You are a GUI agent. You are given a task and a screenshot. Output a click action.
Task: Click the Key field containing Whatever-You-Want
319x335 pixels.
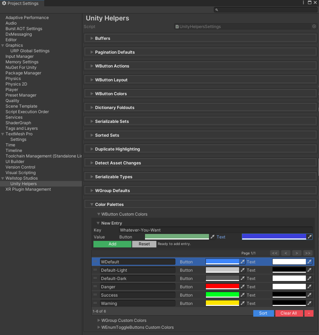click(x=173, y=230)
